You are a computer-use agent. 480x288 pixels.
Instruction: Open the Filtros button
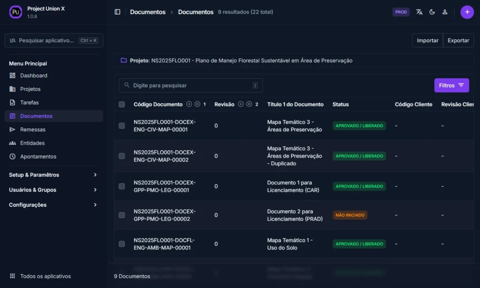451,85
